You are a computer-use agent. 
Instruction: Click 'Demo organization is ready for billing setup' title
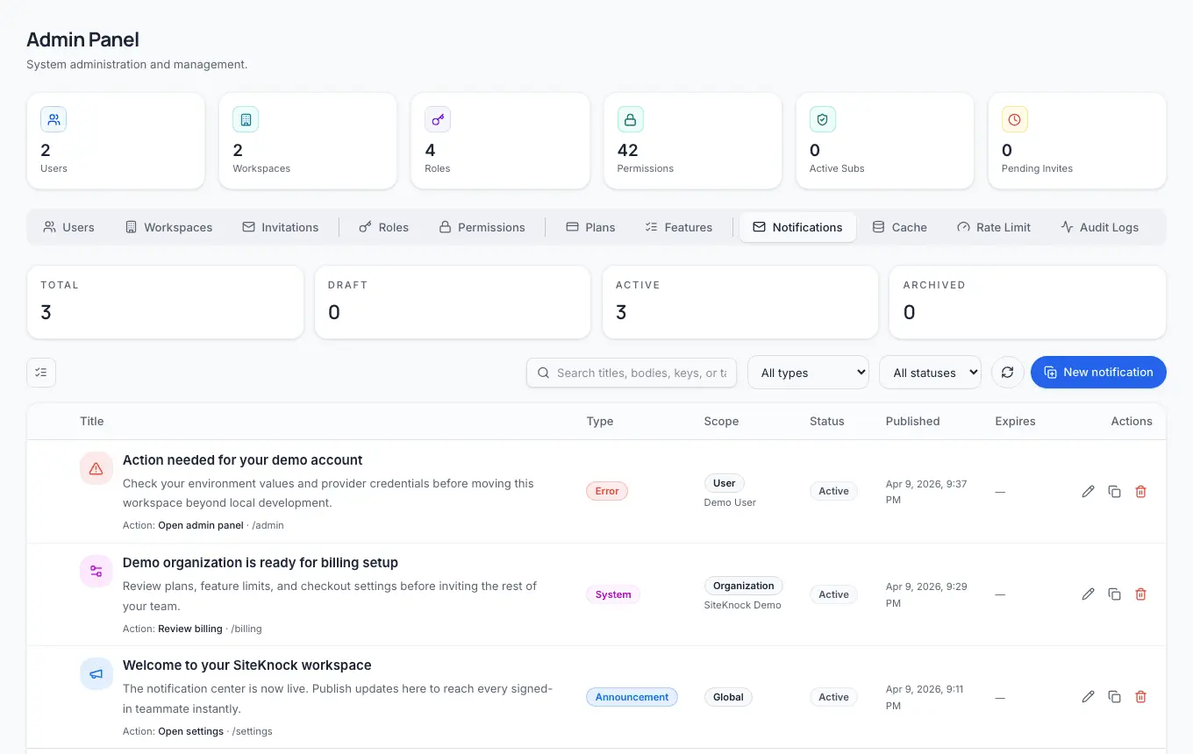click(x=261, y=563)
